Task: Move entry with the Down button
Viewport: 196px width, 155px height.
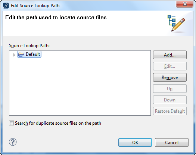Action: tap(170, 100)
